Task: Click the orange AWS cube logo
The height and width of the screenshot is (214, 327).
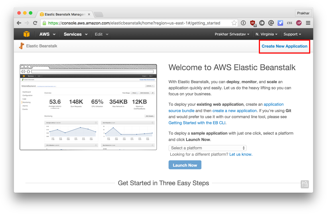Action: (x=26, y=34)
